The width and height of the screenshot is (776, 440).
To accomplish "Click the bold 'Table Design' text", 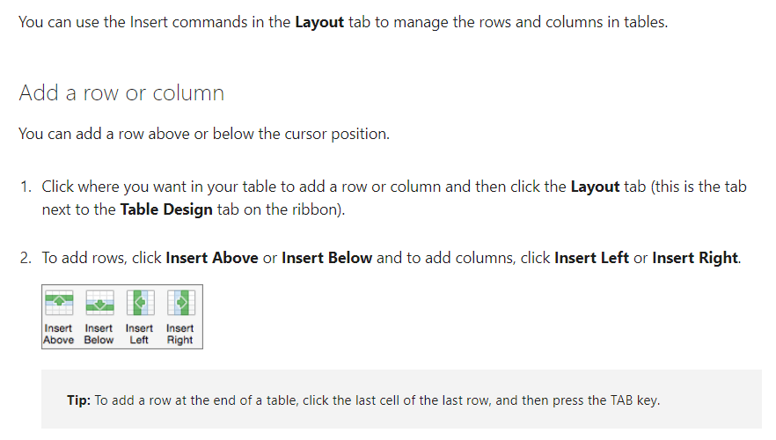I will pyautogui.click(x=166, y=209).
